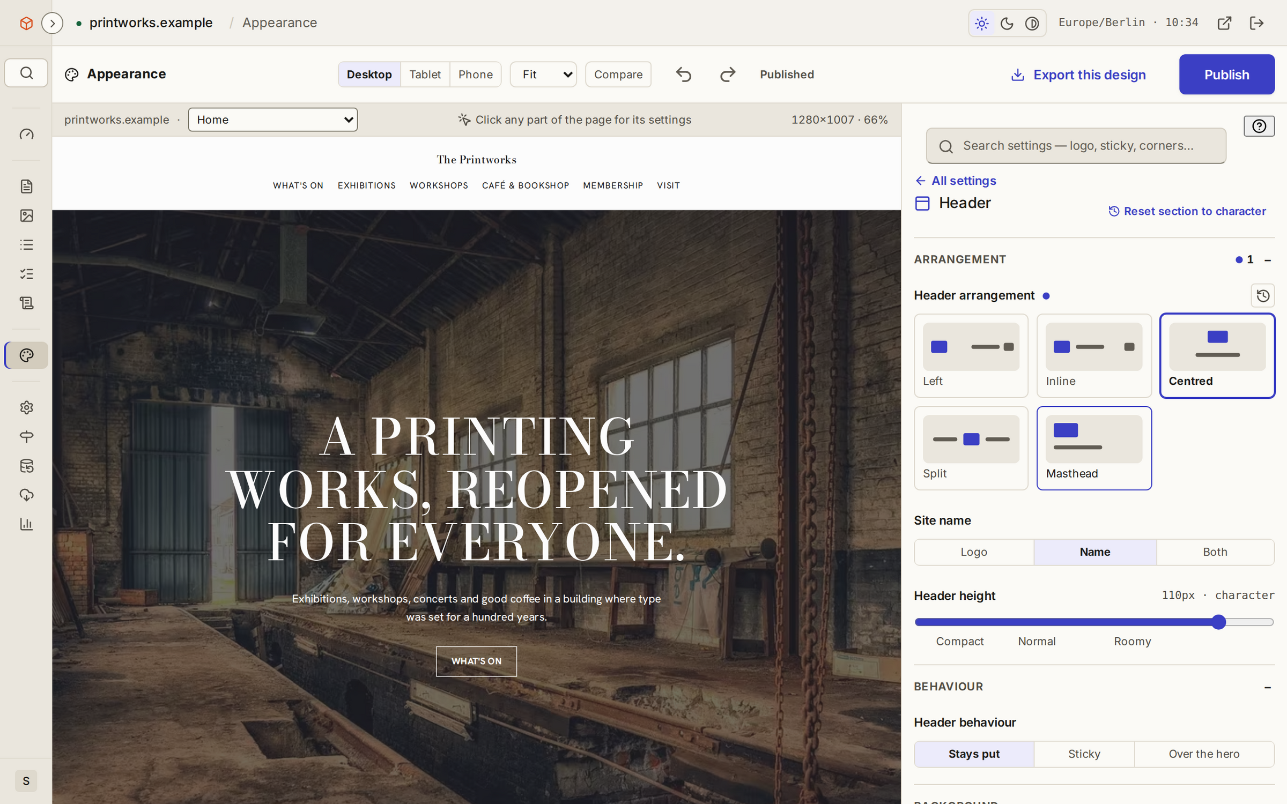Choose the Split header arrangement

(971, 448)
